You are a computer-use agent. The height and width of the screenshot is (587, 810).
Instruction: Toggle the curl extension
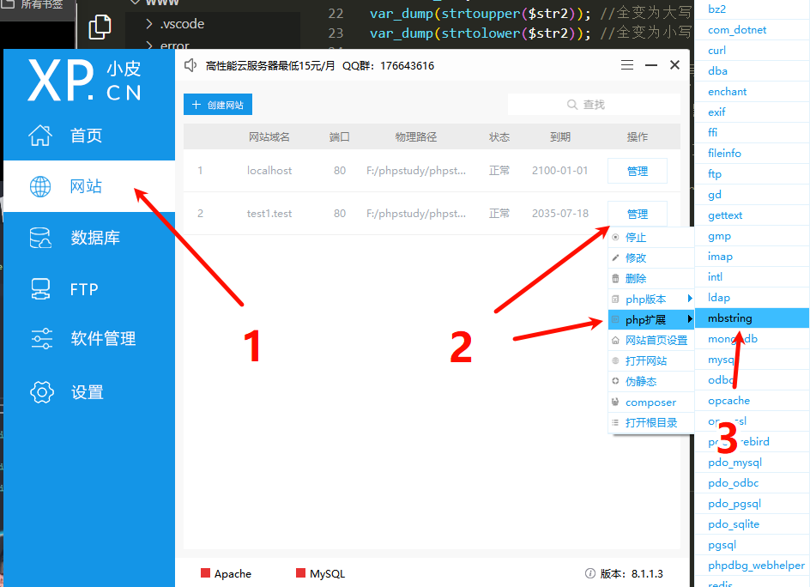[752, 50]
